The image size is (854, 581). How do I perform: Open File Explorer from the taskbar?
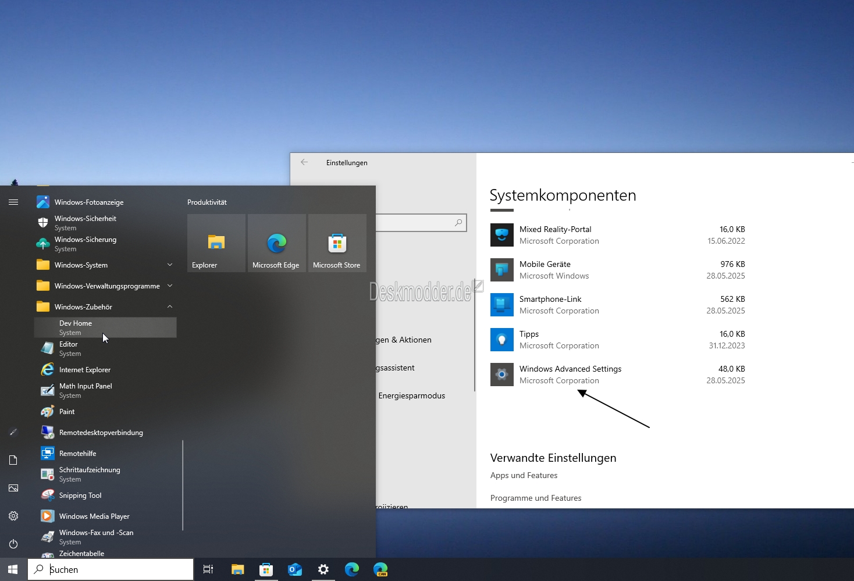pos(237,569)
